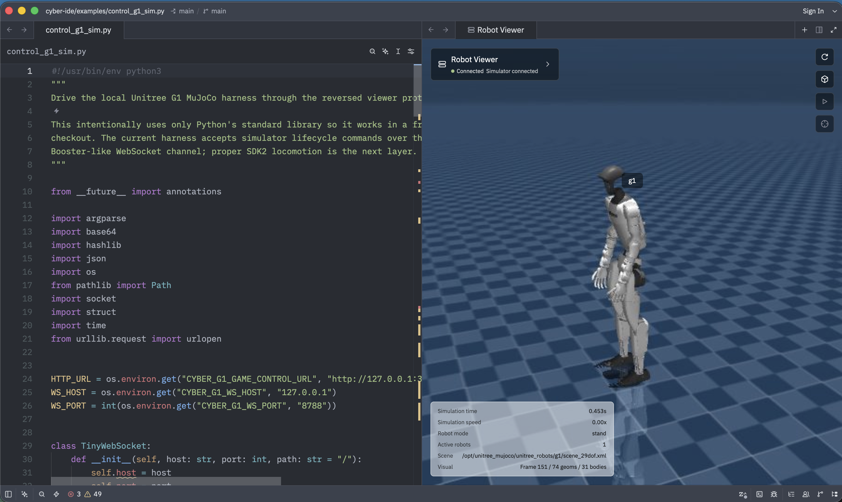Reload the robot simulator view
The image size is (842, 502).
(x=825, y=57)
